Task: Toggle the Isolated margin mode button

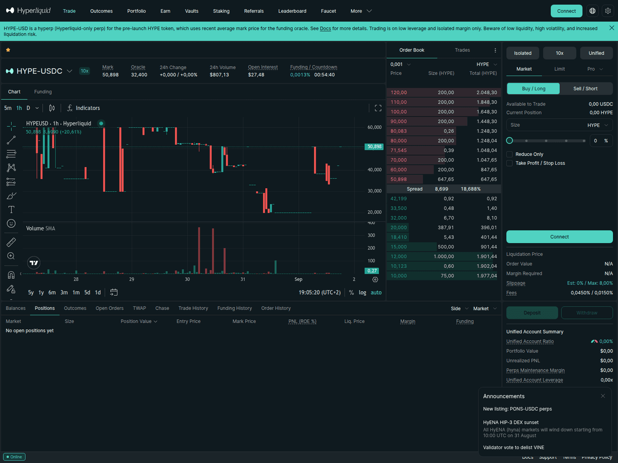Action: [523, 53]
